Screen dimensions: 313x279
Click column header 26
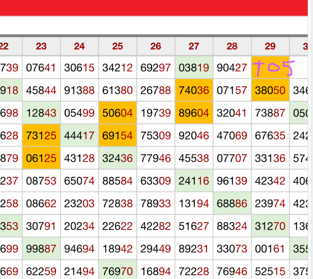156,46
